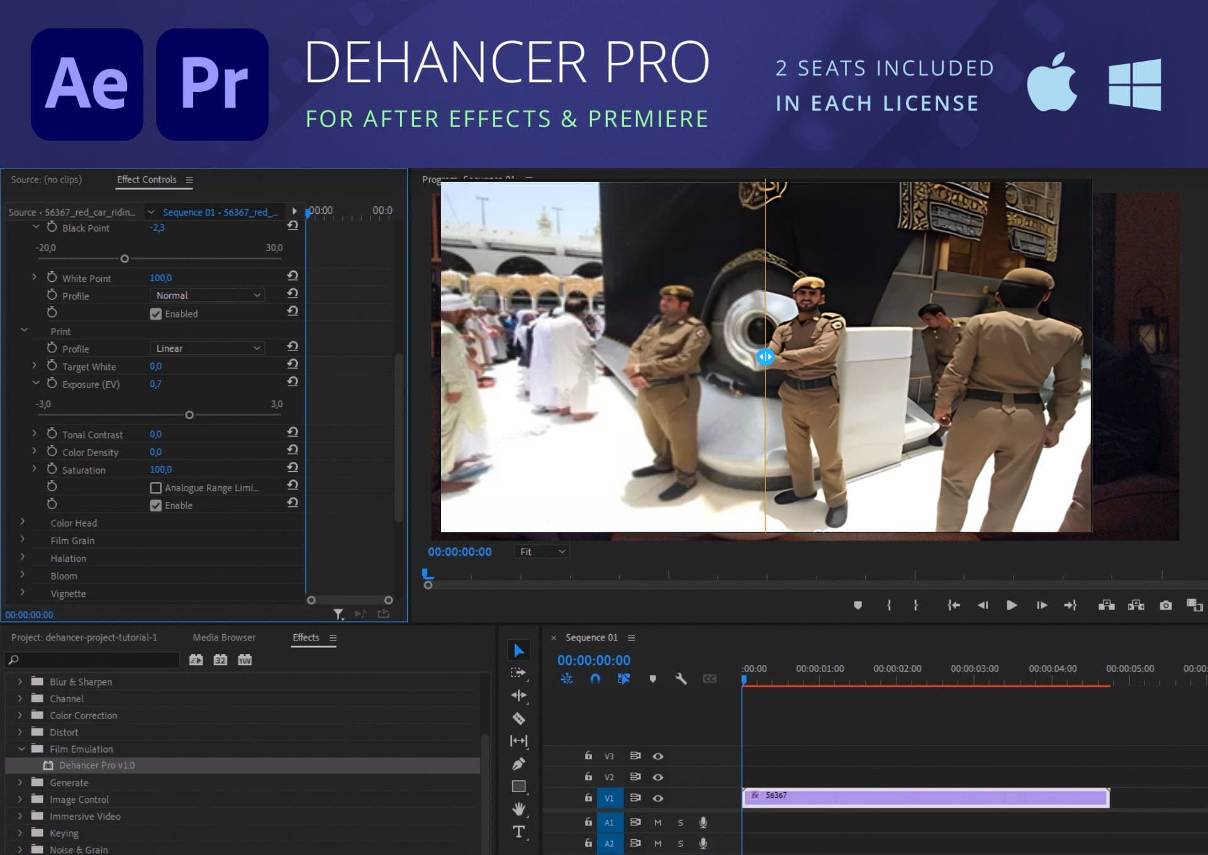Open the Project dehancer-project-tutorial-1 tab
1208x855 pixels.
(84, 637)
